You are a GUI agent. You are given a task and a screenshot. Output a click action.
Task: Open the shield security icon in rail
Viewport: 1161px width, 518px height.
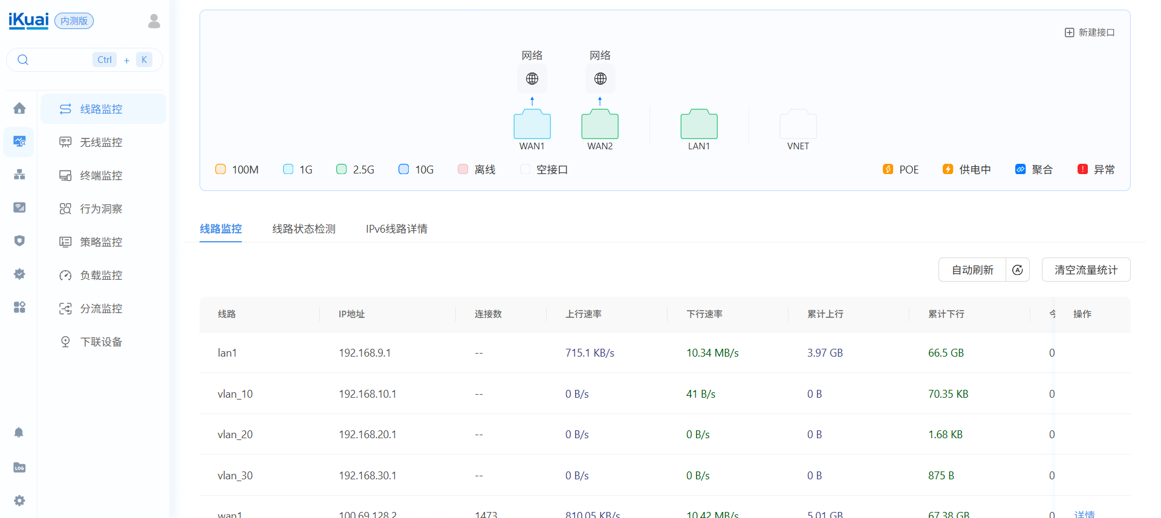point(19,241)
